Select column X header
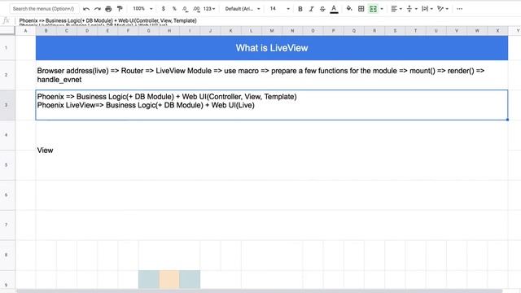Image resolution: width=521 pixels, height=293 pixels. pos(497,31)
